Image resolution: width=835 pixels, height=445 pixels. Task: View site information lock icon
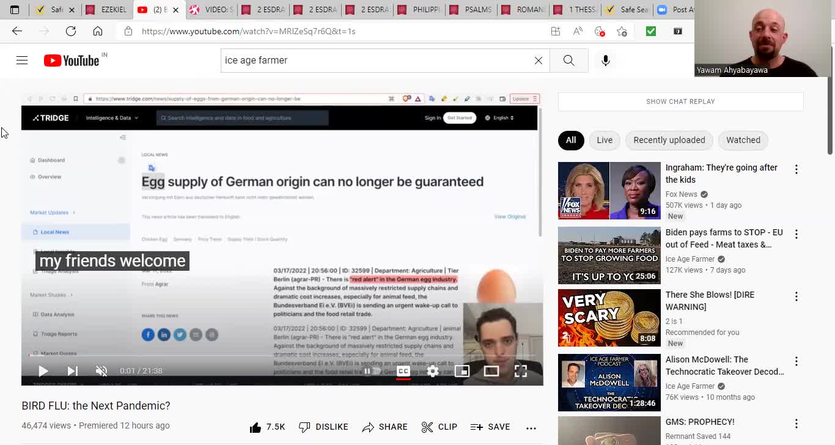128,31
